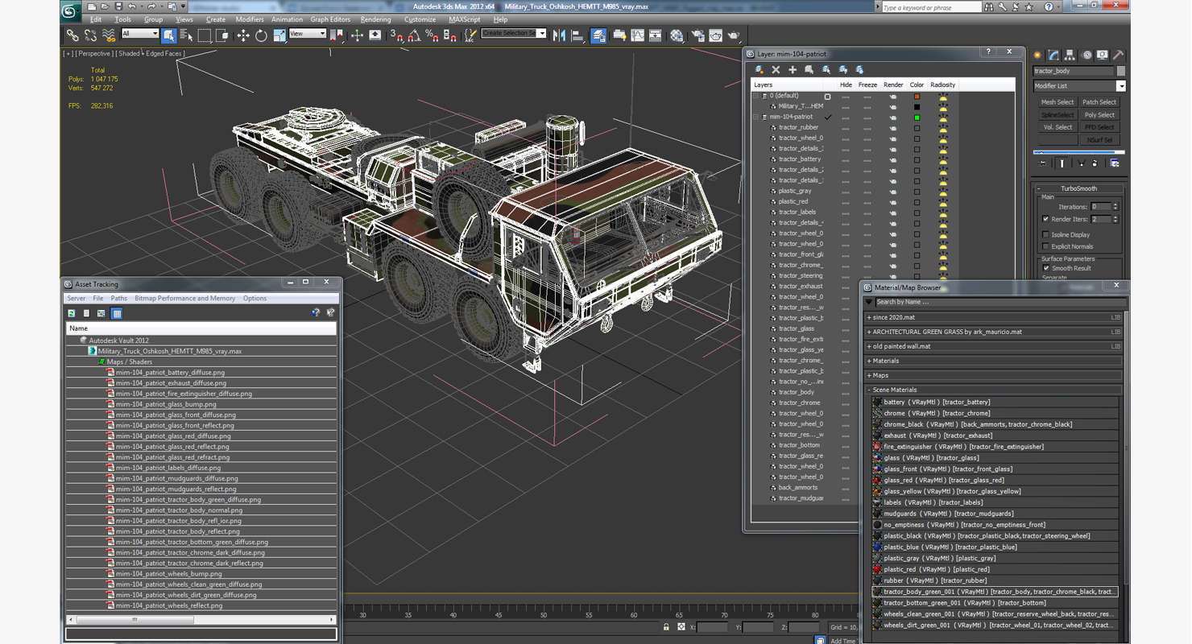The height and width of the screenshot is (644, 1192).
Task: Enable Explicit Normals checkbox
Action: pos(1045,246)
